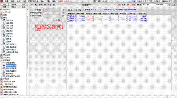Click the red application logo icon
This screenshot has width=177, height=98.
[2, 1]
